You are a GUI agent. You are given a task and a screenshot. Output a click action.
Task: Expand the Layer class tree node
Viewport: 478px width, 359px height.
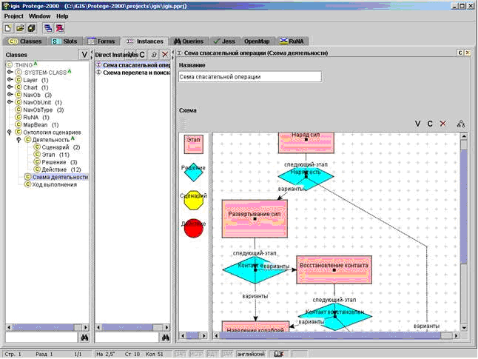click(10, 80)
